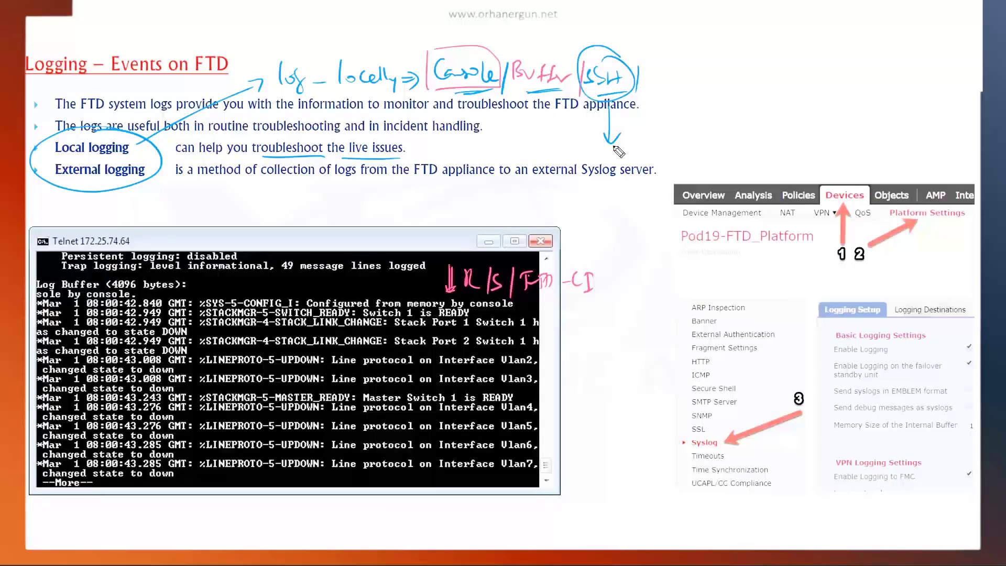
Task: Open the Devices menu tab
Action: (844, 194)
